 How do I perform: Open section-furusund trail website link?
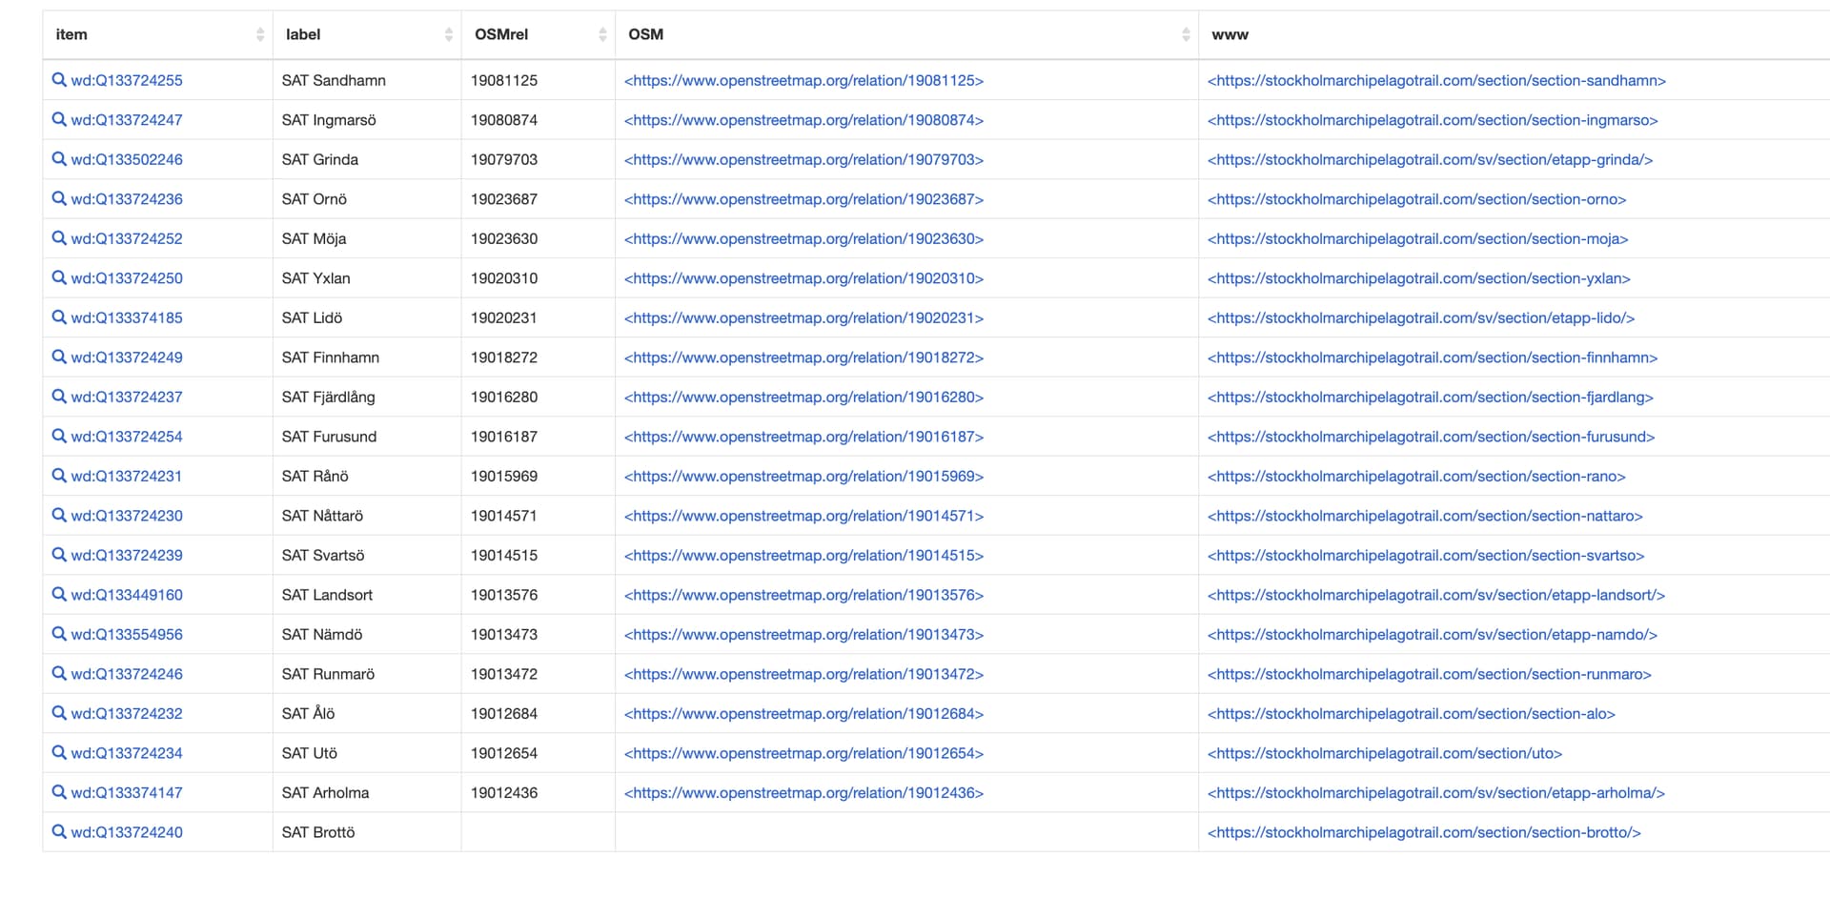coord(1431,437)
